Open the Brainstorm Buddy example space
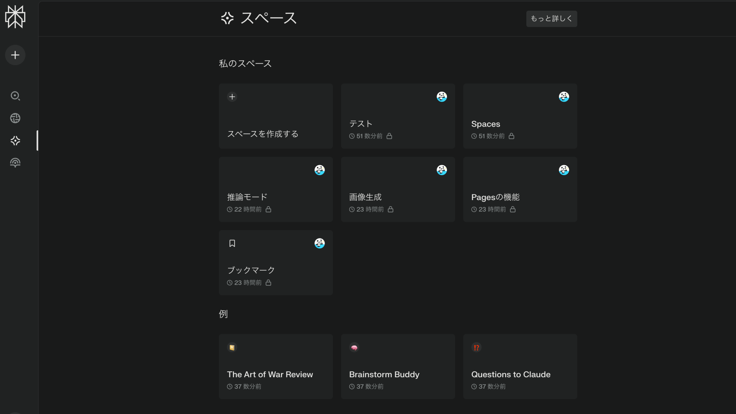The width and height of the screenshot is (736, 414). pyautogui.click(x=398, y=366)
